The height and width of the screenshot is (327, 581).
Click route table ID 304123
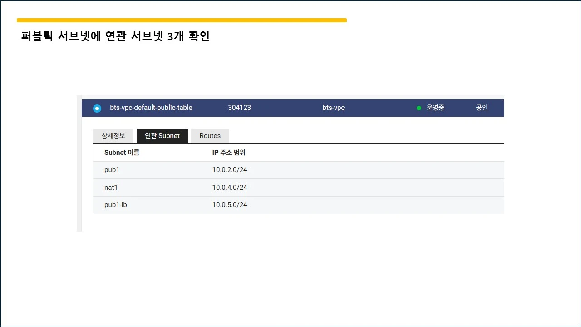click(239, 108)
